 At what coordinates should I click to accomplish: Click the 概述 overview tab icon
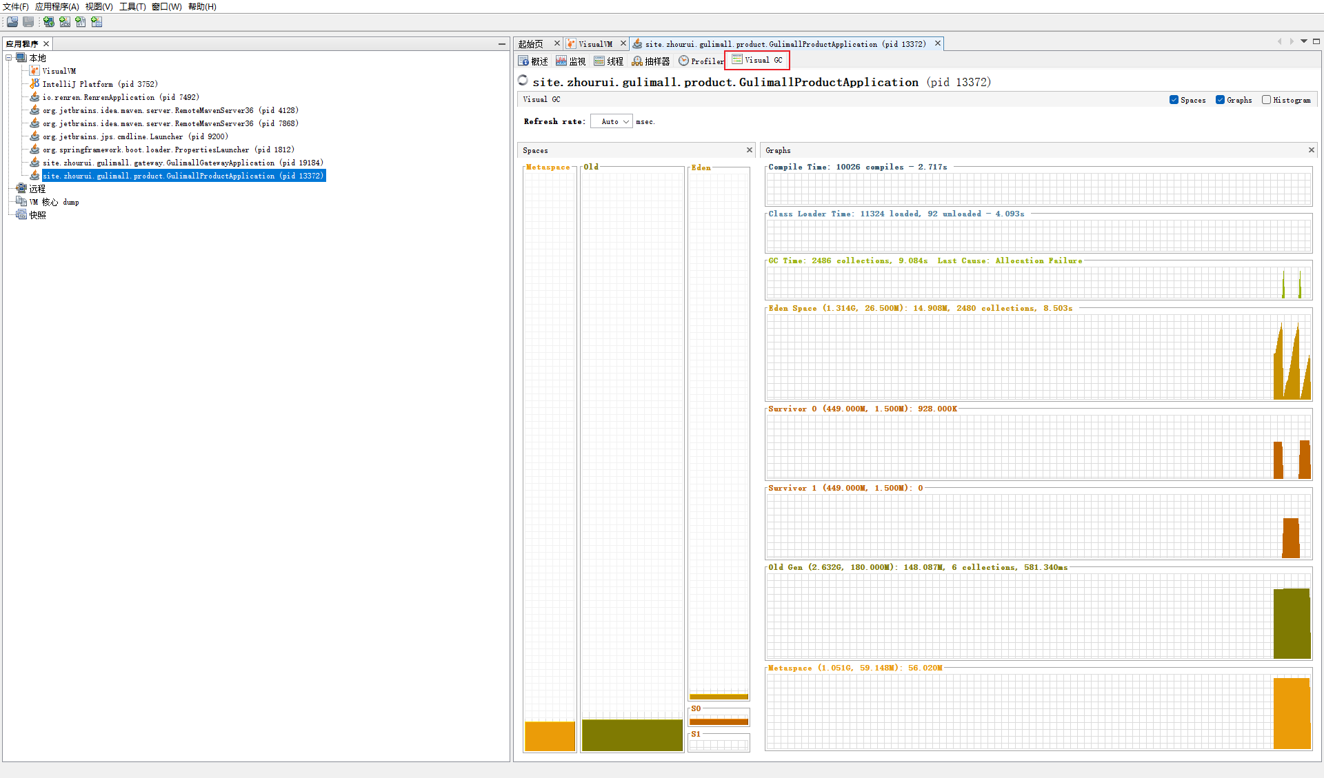pos(523,61)
